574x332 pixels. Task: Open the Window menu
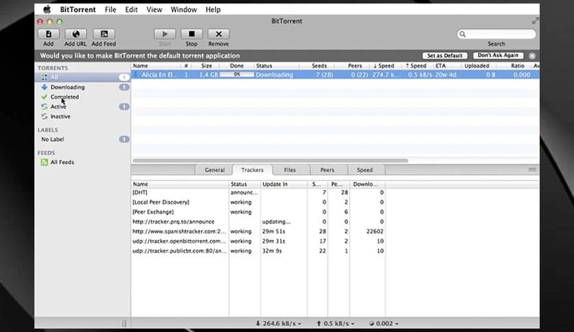click(x=184, y=10)
